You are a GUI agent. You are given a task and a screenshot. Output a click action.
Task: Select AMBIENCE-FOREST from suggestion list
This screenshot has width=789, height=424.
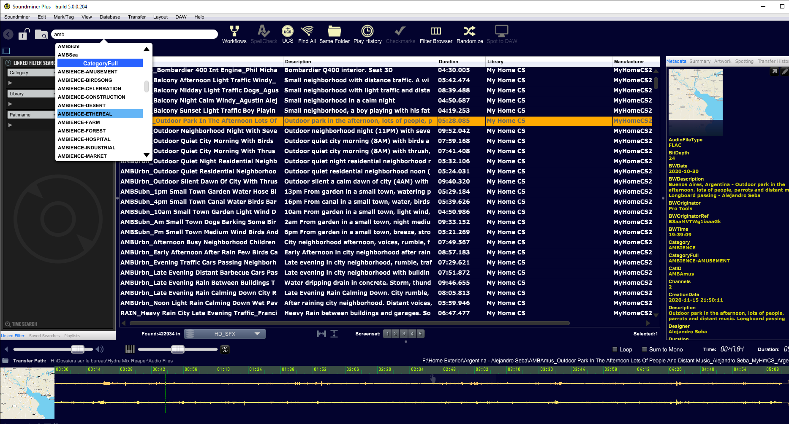tap(82, 131)
